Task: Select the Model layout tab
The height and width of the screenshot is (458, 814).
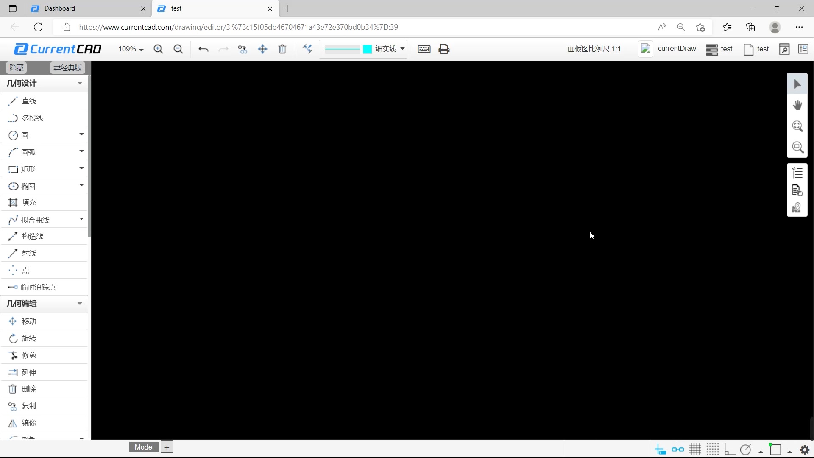Action: point(144,447)
